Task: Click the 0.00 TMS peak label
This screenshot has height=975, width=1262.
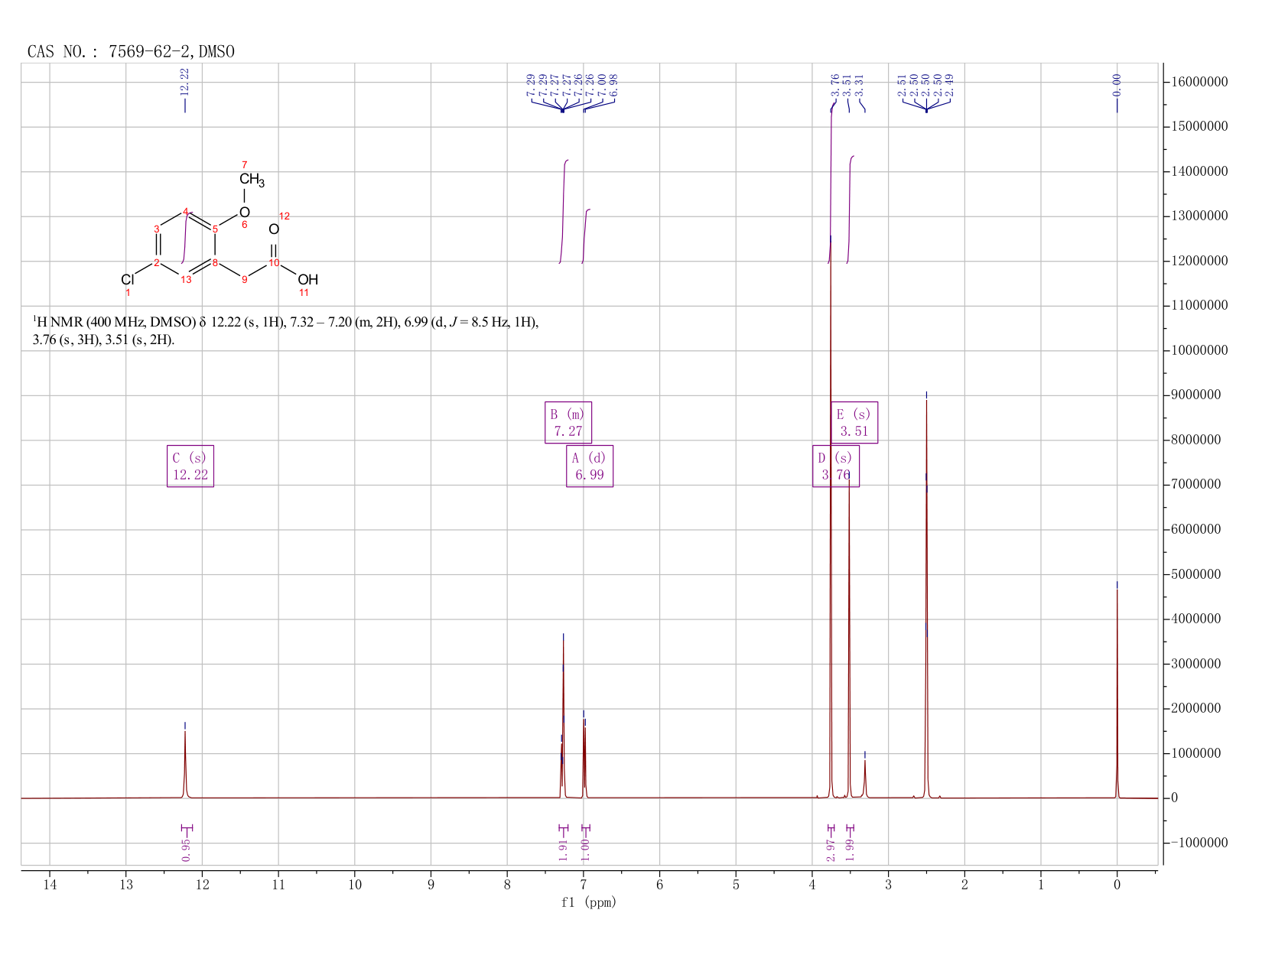Action: (x=1117, y=84)
